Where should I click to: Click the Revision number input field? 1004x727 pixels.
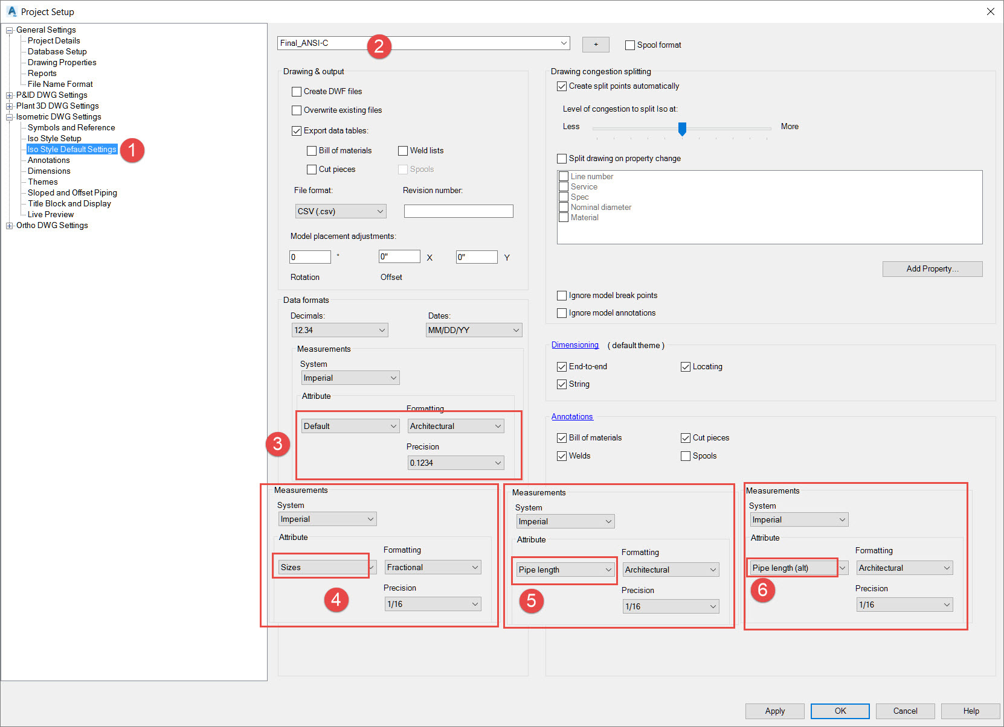(458, 211)
